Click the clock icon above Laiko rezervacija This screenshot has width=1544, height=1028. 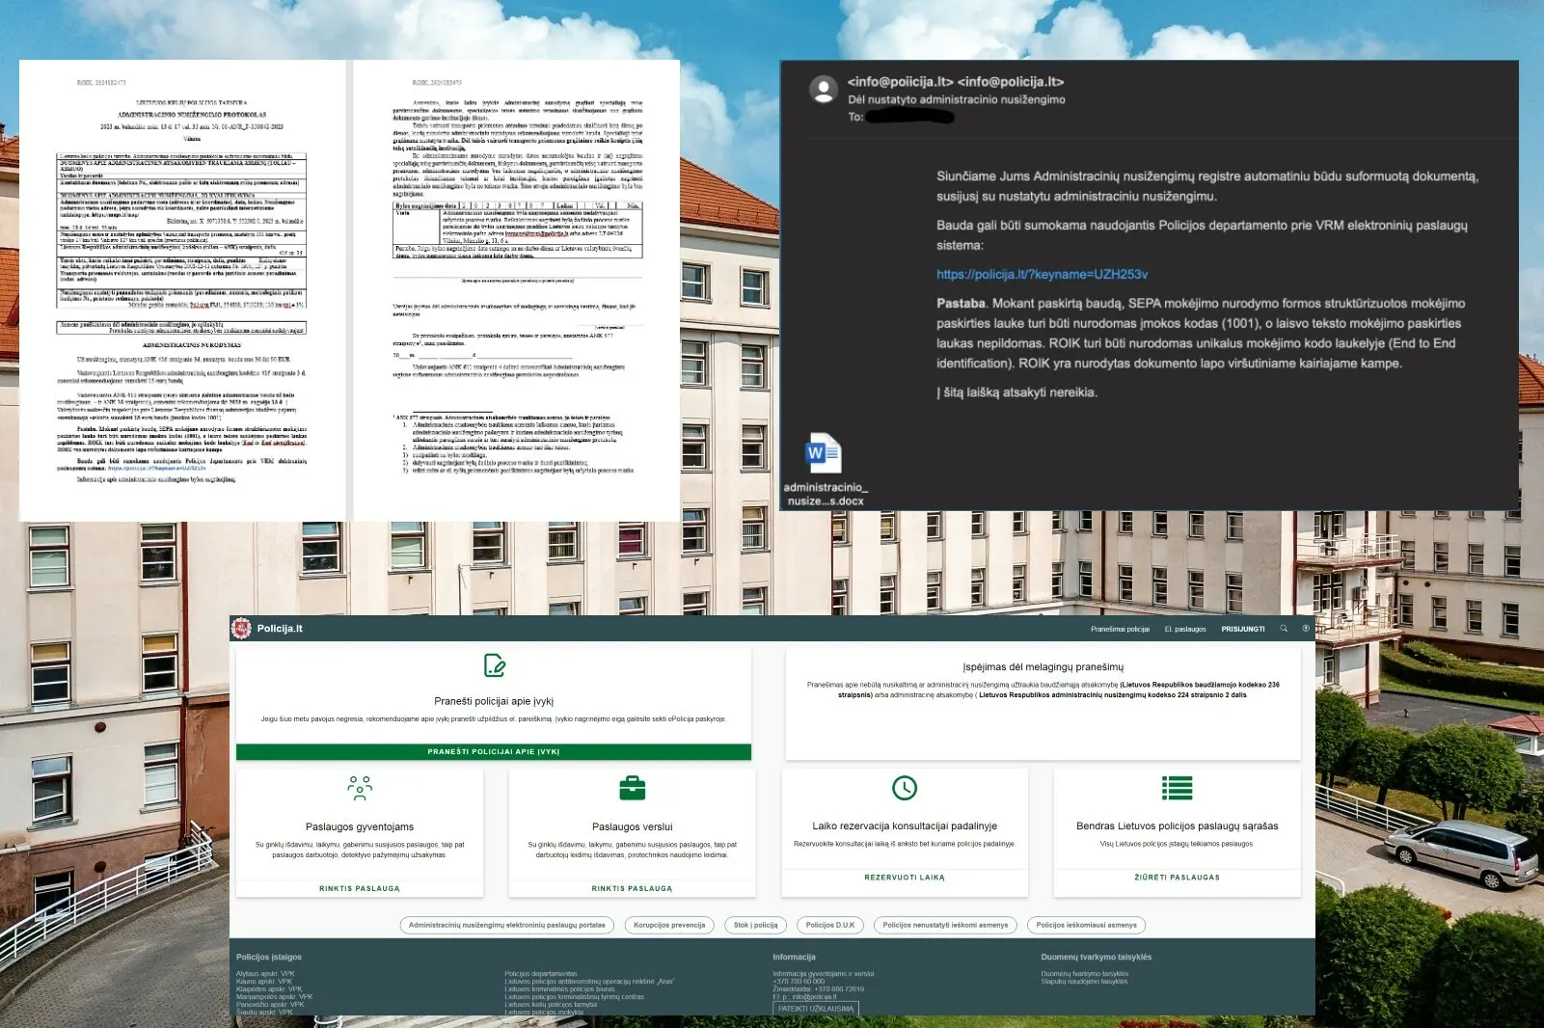point(905,788)
